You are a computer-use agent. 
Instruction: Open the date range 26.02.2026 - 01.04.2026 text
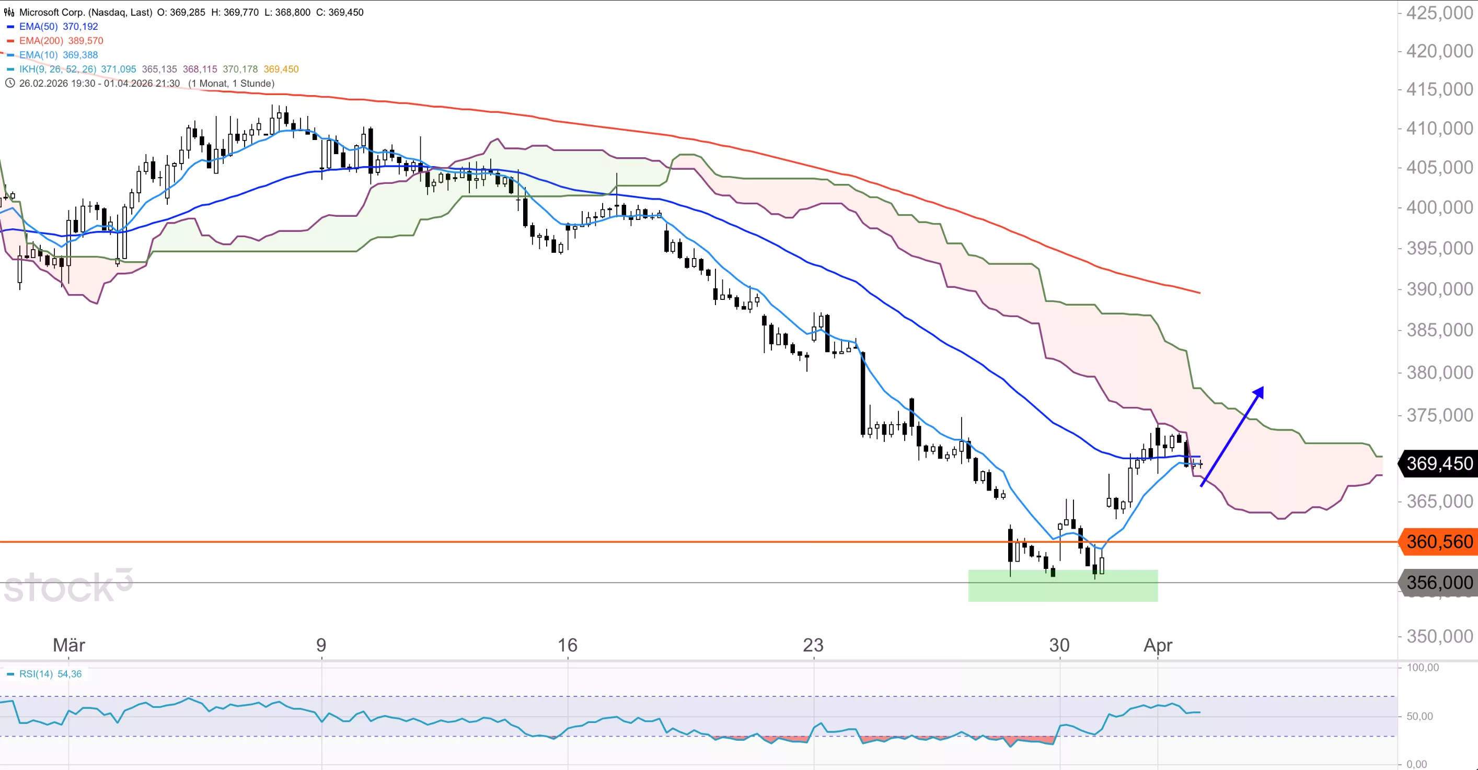(x=99, y=83)
